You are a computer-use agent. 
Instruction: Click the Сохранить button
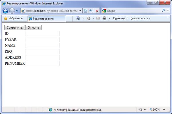click(x=15, y=28)
